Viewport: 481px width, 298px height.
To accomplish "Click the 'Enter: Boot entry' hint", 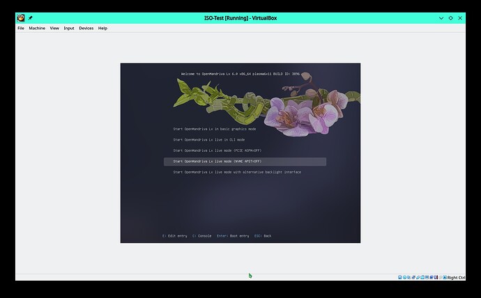I will tap(233, 236).
